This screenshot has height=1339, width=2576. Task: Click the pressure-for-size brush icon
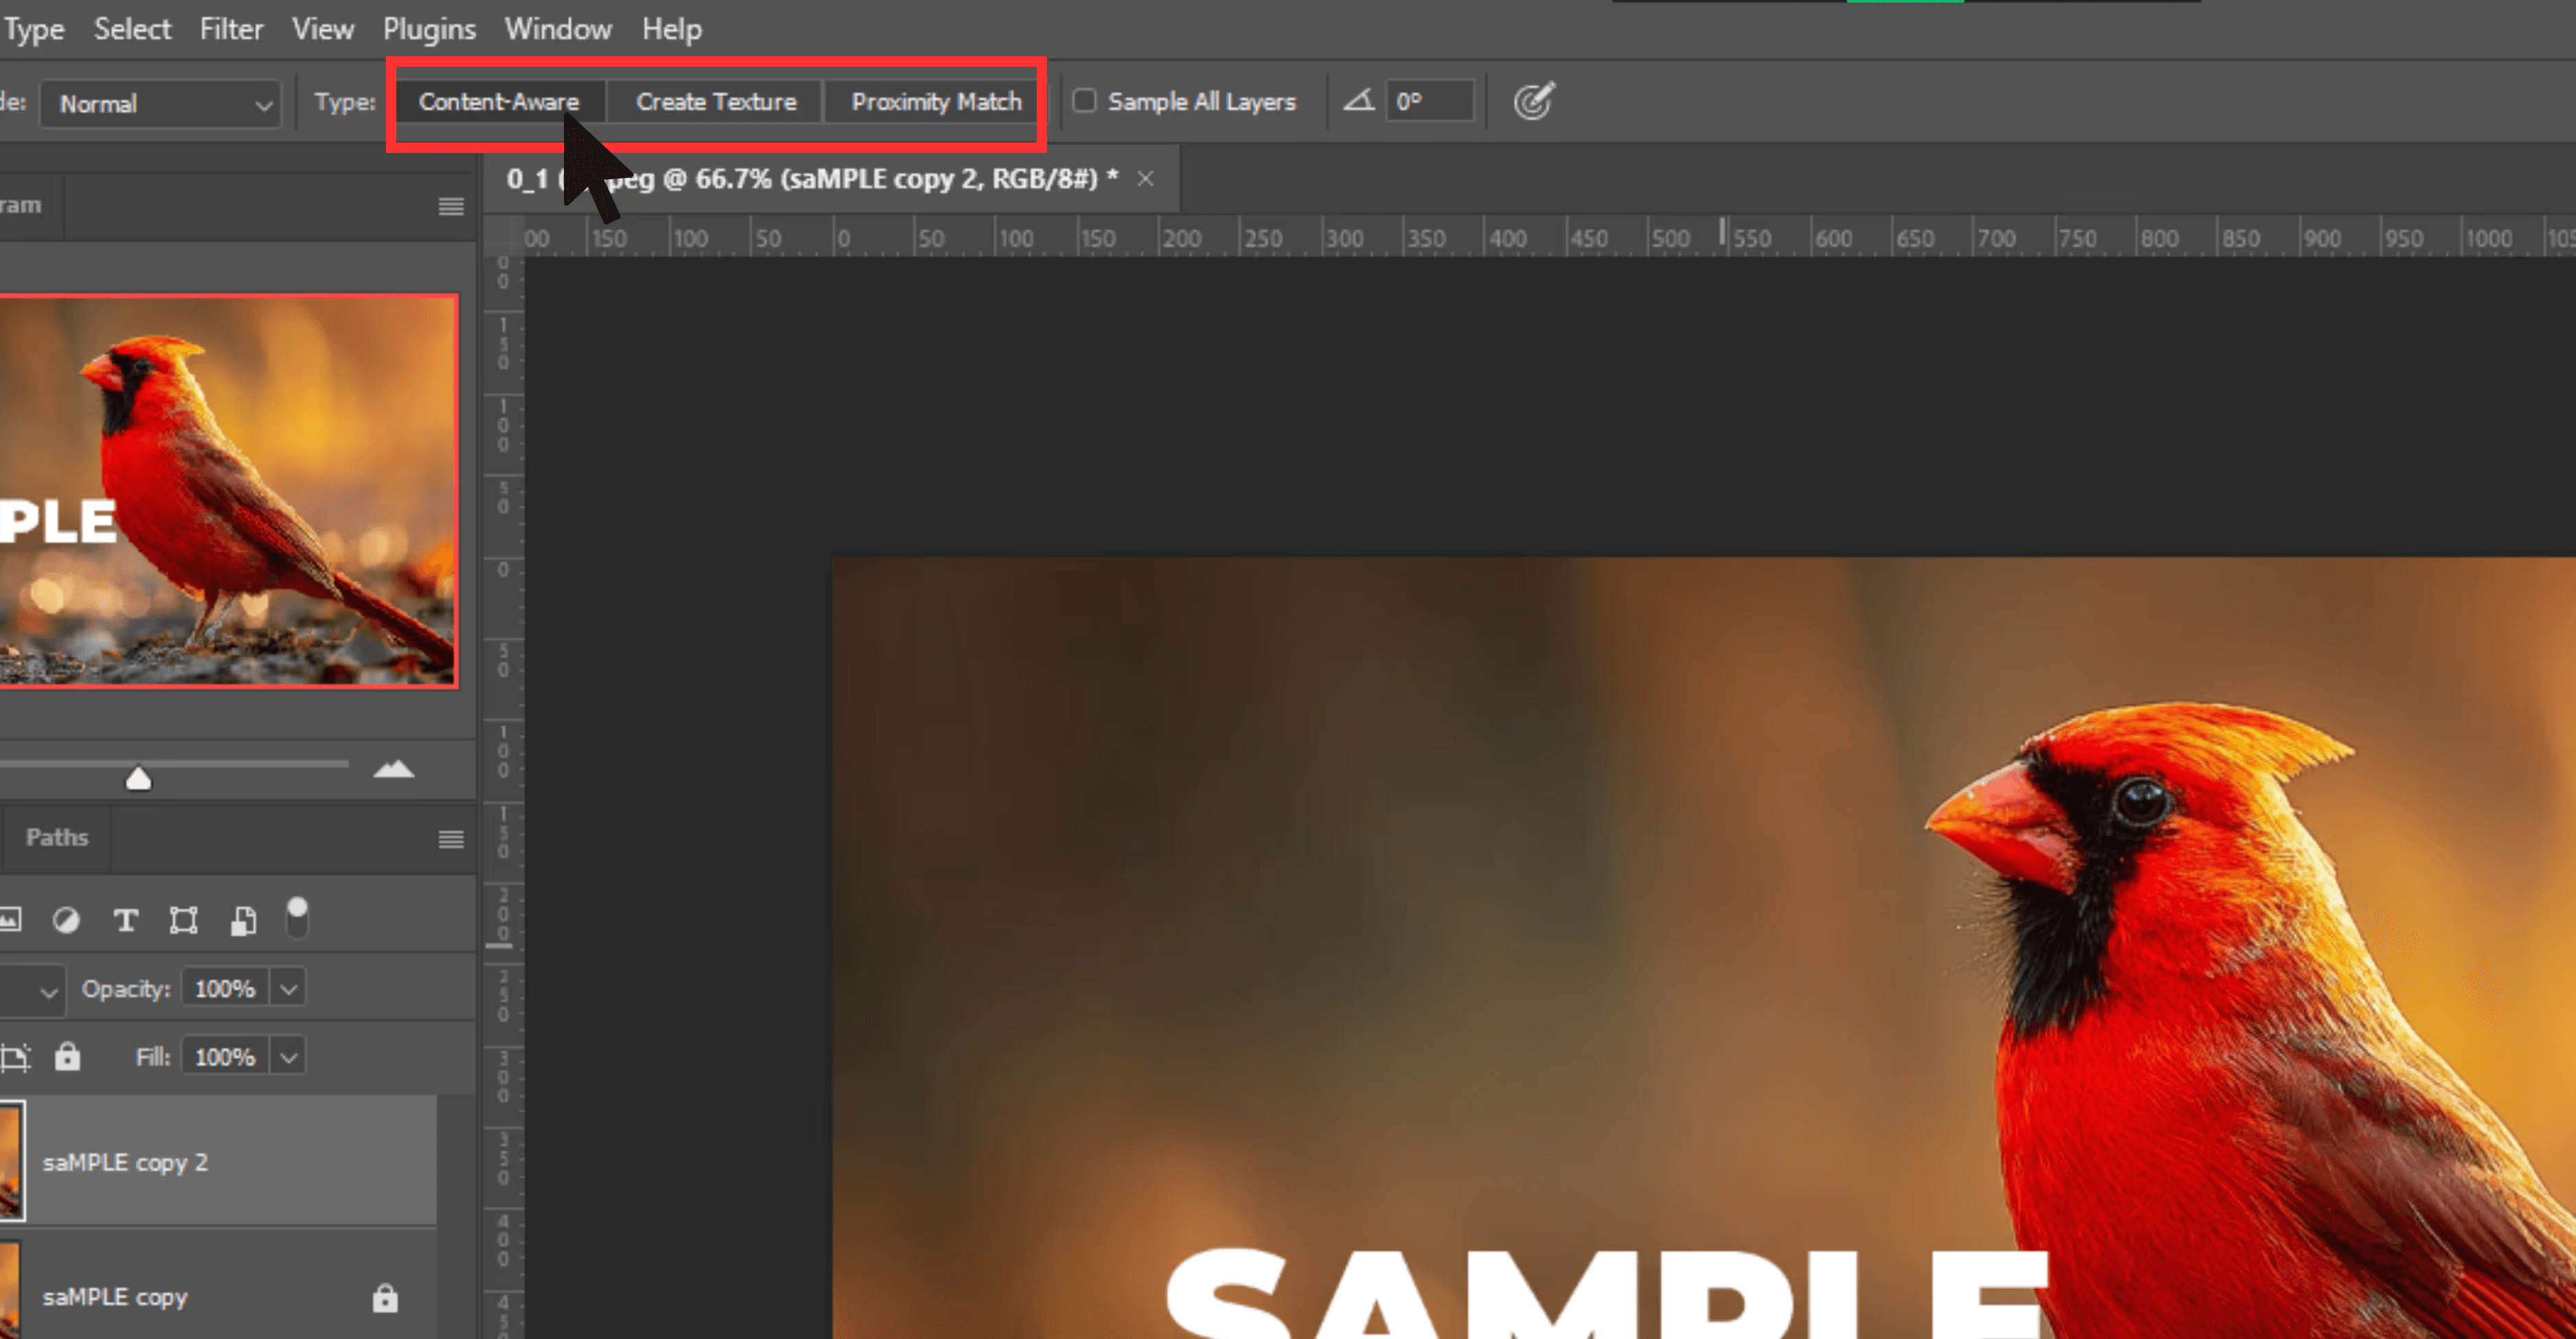(x=1533, y=101)
